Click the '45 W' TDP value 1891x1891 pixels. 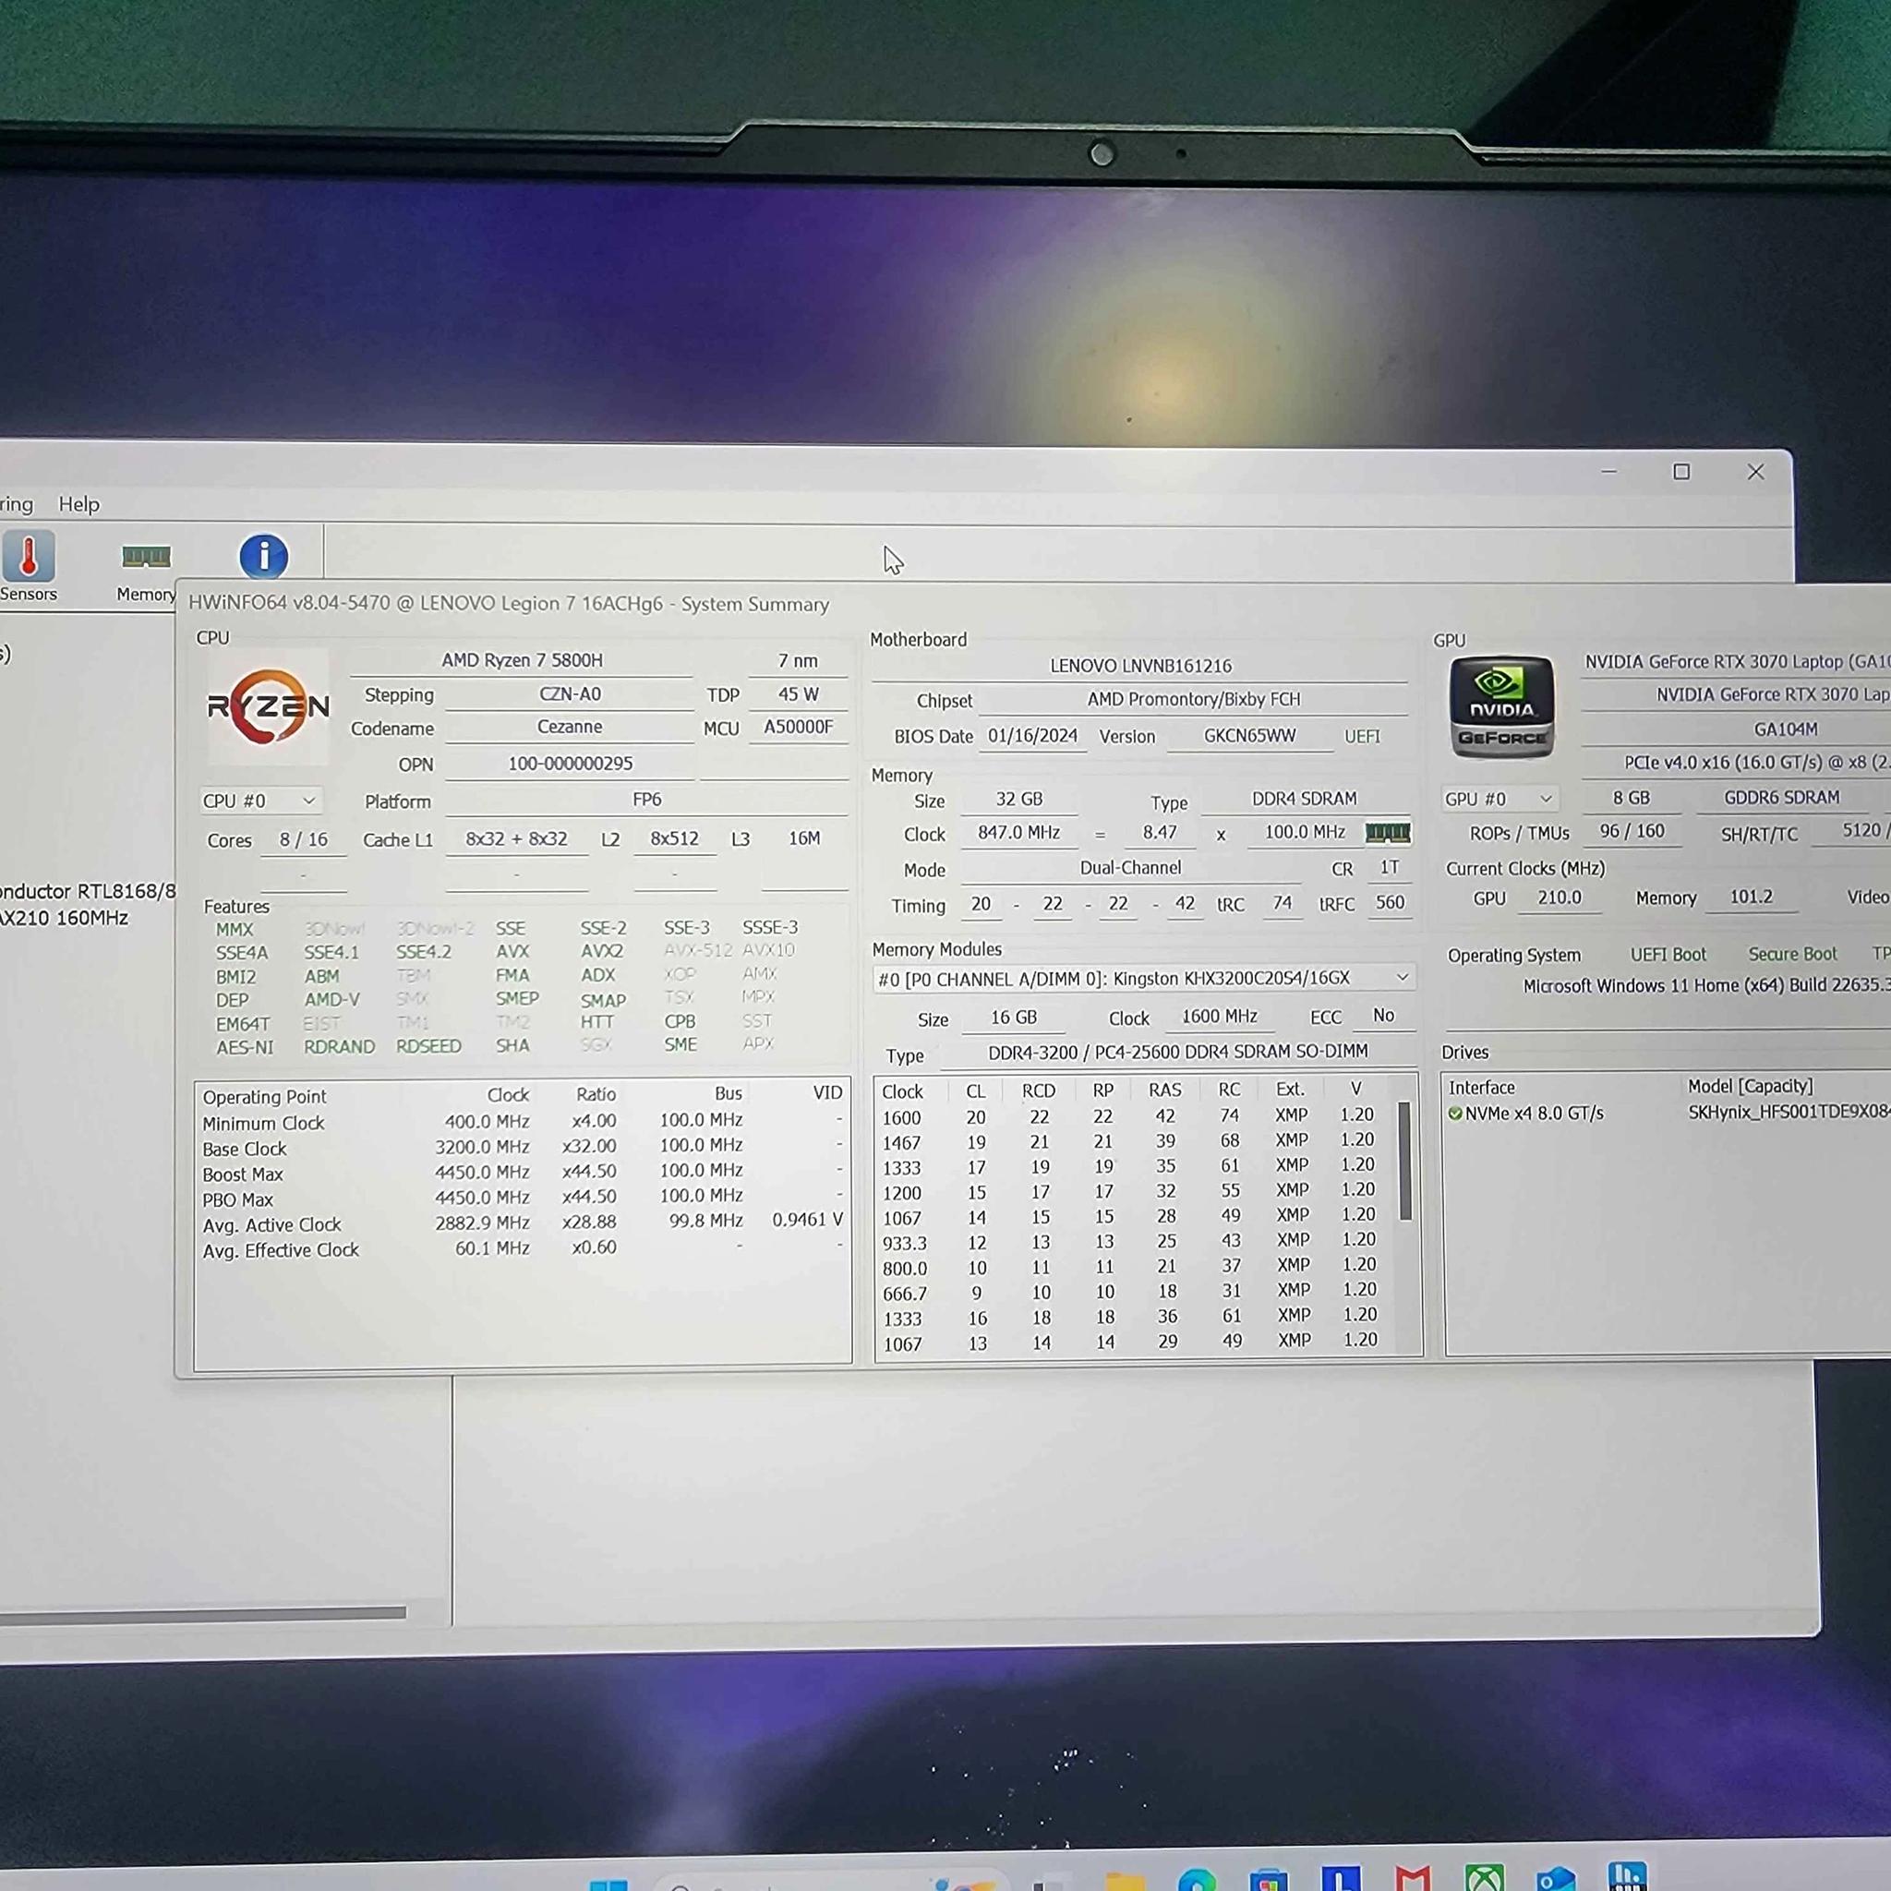799,693
